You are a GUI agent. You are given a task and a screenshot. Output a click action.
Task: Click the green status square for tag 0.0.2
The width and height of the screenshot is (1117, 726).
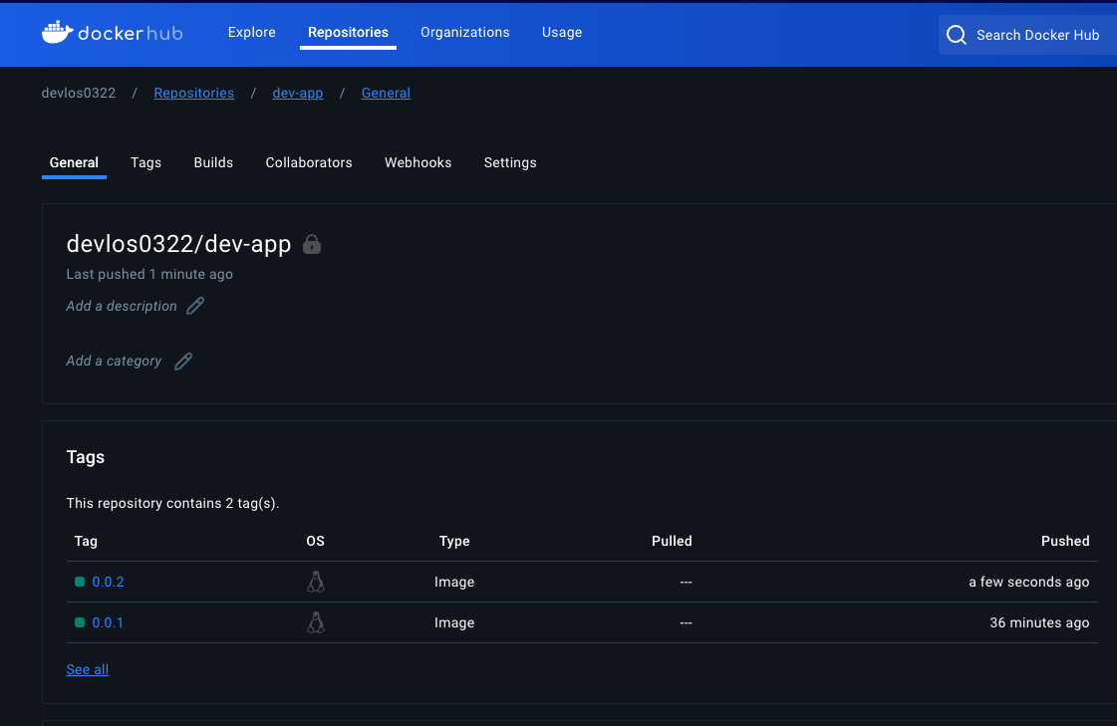(80, 582)
